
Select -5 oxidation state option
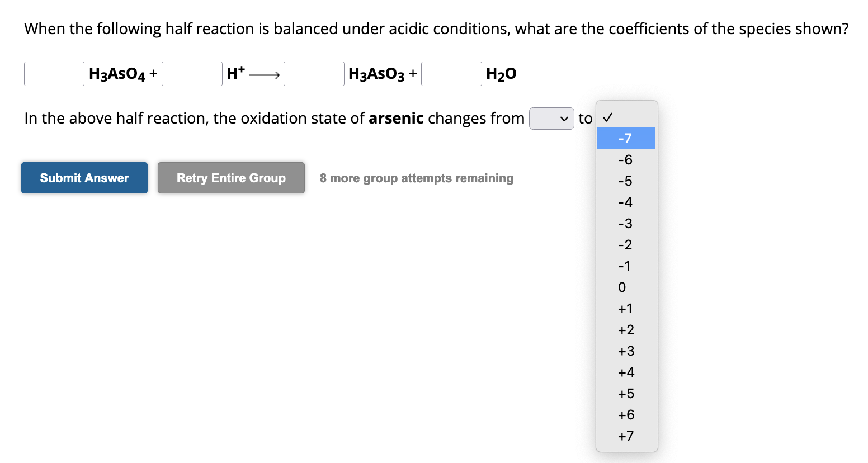[x=626, y=181]
